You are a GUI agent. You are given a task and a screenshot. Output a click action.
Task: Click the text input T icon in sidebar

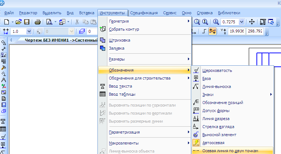(x=3, y=122)
